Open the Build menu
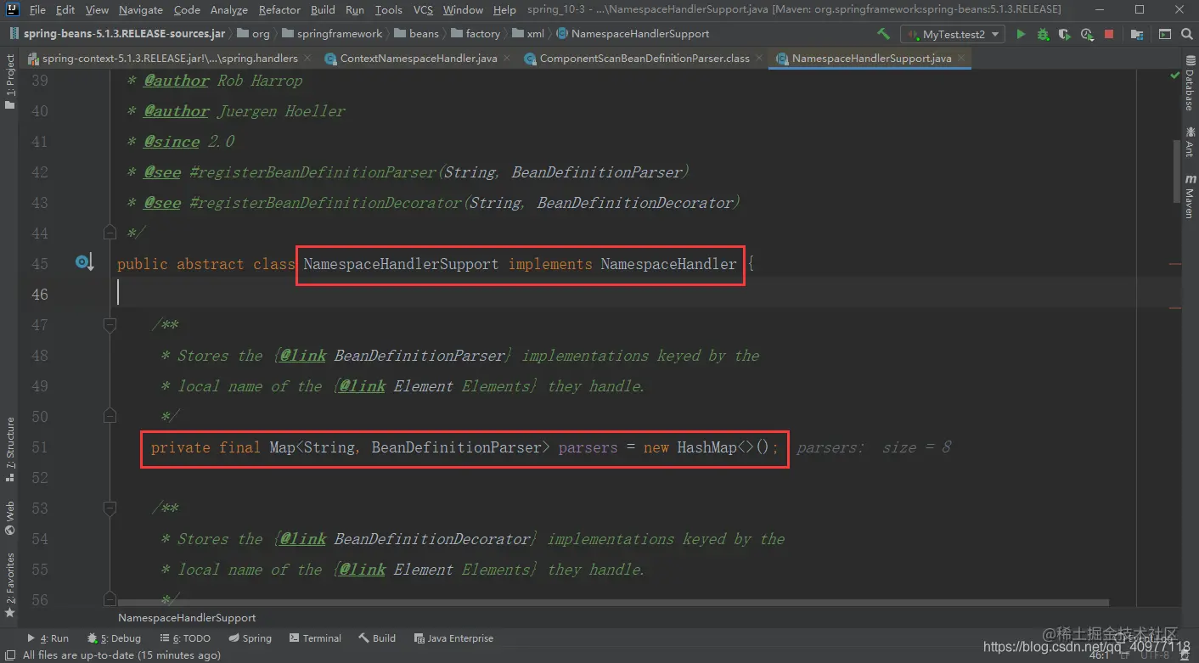 323,9
